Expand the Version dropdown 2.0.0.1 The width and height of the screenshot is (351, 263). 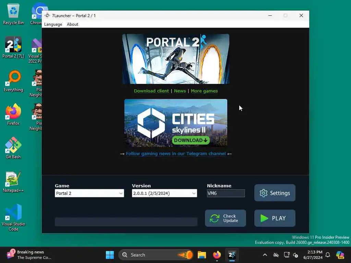pyautogui.click(x=165, y=193)
